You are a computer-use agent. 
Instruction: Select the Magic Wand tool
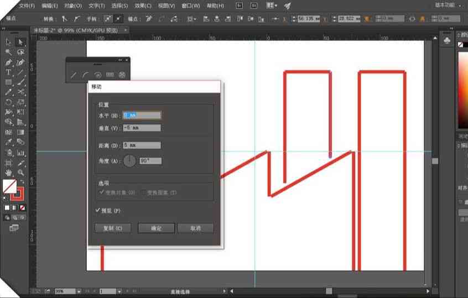(x=8, y=52)
